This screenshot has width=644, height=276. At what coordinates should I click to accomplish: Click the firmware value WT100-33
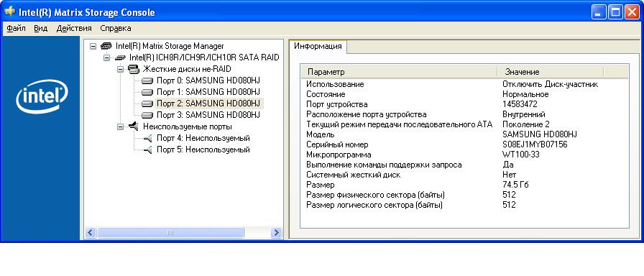tap(521, 155)
